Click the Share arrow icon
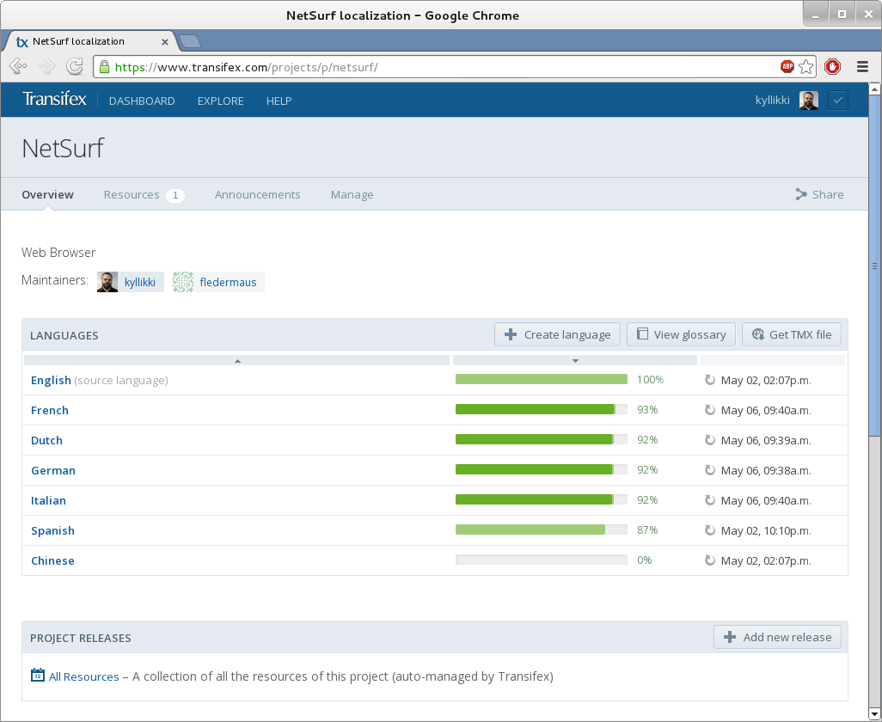The height and width of the screenshot is (722, 882). tap(801, 194)
